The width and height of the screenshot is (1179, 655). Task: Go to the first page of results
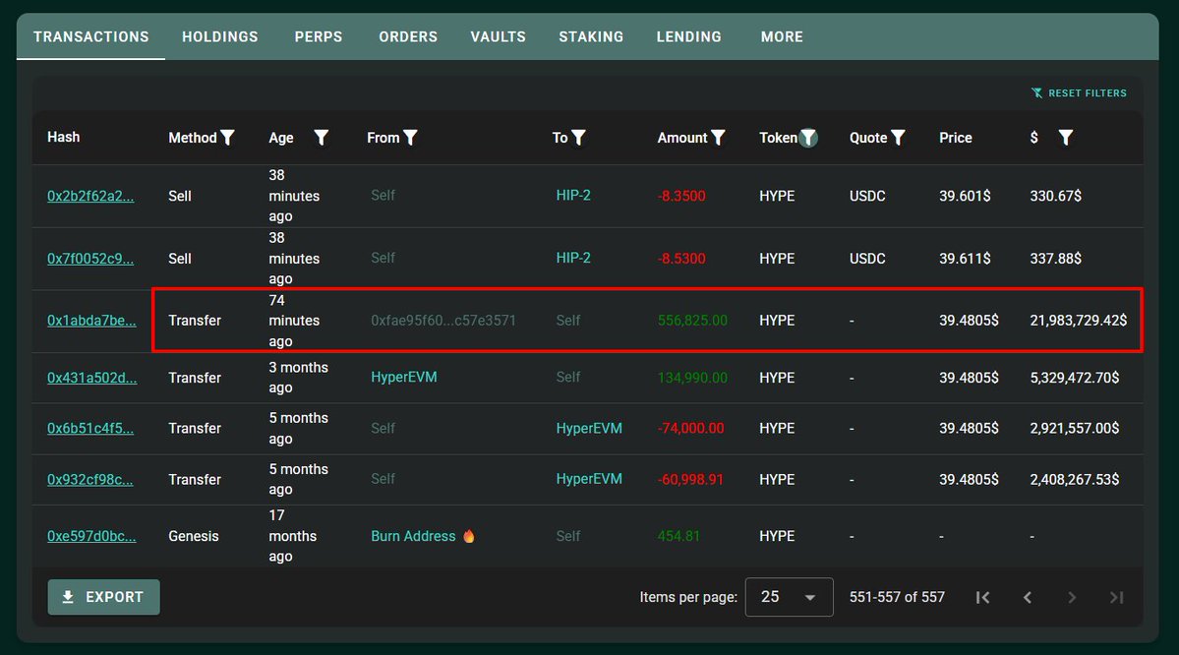coord(982,597)
